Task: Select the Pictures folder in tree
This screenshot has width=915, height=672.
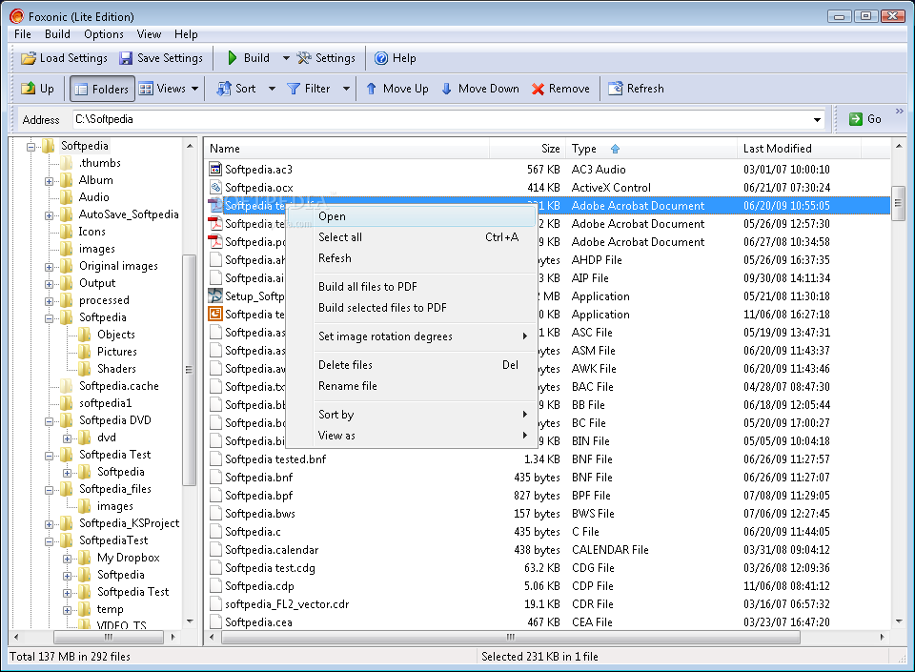Action: 116,352
